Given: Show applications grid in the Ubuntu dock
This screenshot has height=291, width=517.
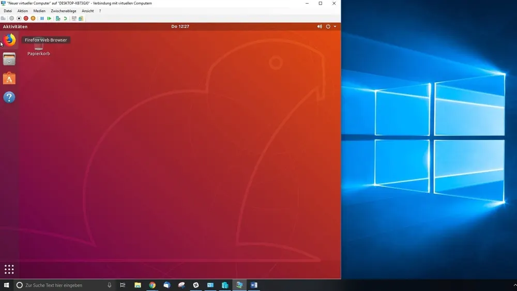Looking at the screenshot, I should (9, 269).
